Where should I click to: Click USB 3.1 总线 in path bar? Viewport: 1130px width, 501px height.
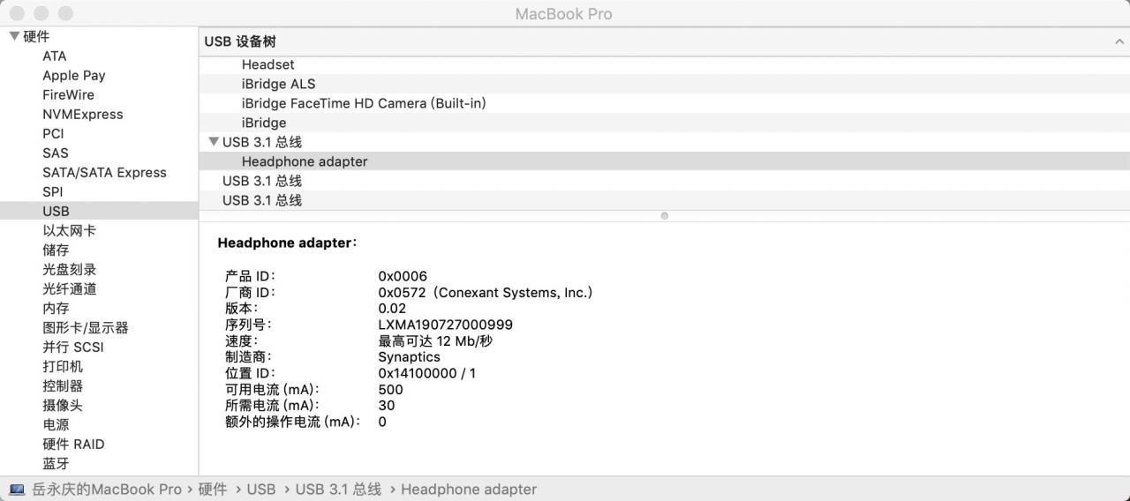pyautogui.click(x=338, y=489)
